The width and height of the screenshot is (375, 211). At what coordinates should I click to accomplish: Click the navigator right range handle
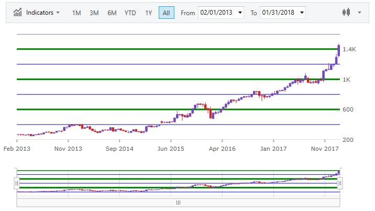[340, 184]
